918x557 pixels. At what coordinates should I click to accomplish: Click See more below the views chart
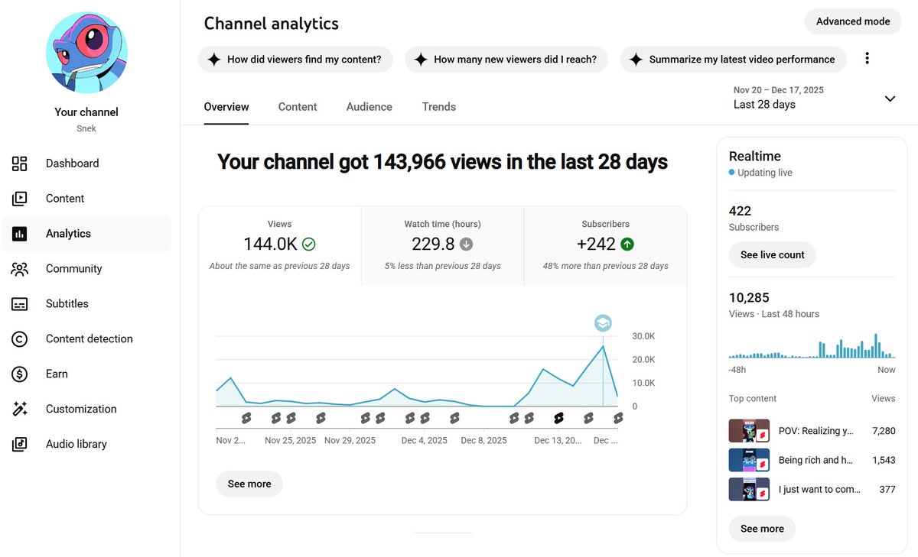(x=249, y=484)
